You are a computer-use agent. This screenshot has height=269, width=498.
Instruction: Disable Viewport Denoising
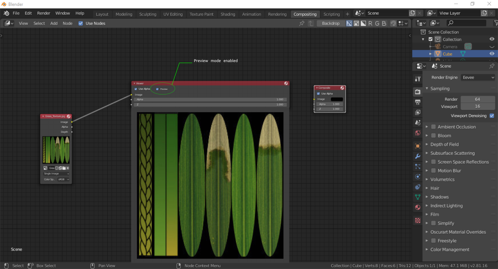492,116
